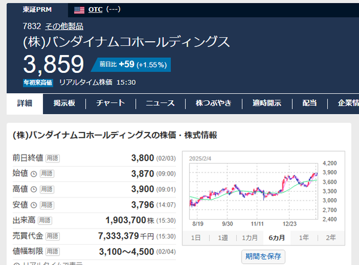Click the clock icon next to 安値
359x265 pixels.
click(34, 205)
